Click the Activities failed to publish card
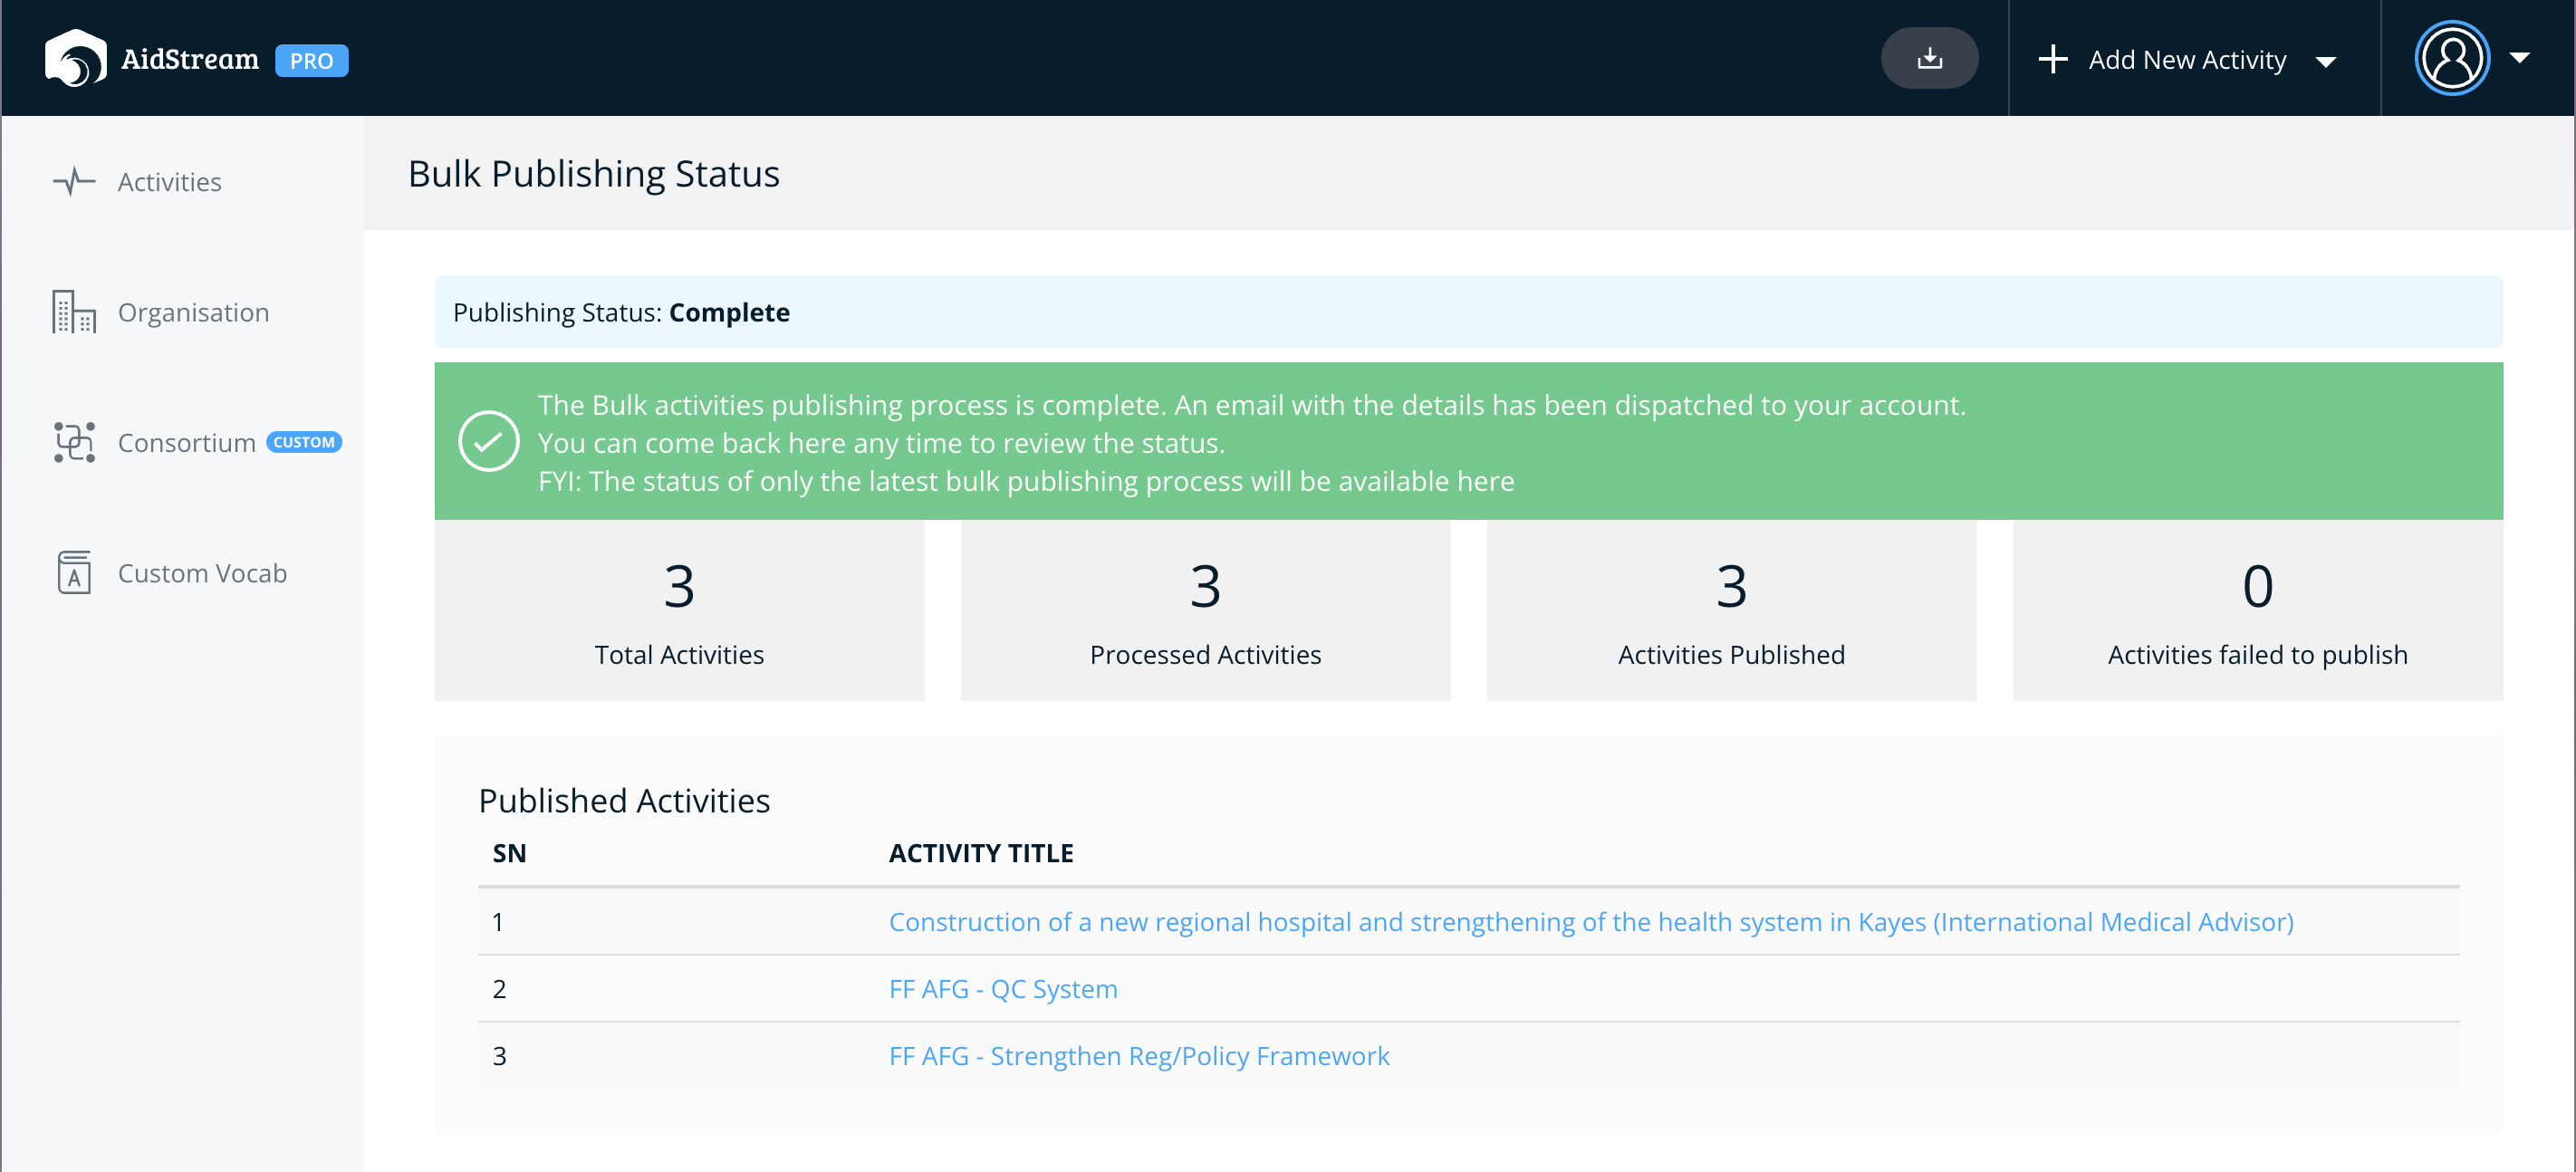This screenshot has width=2576, height=1172. pyautogui.click(x=2258, y=610)
